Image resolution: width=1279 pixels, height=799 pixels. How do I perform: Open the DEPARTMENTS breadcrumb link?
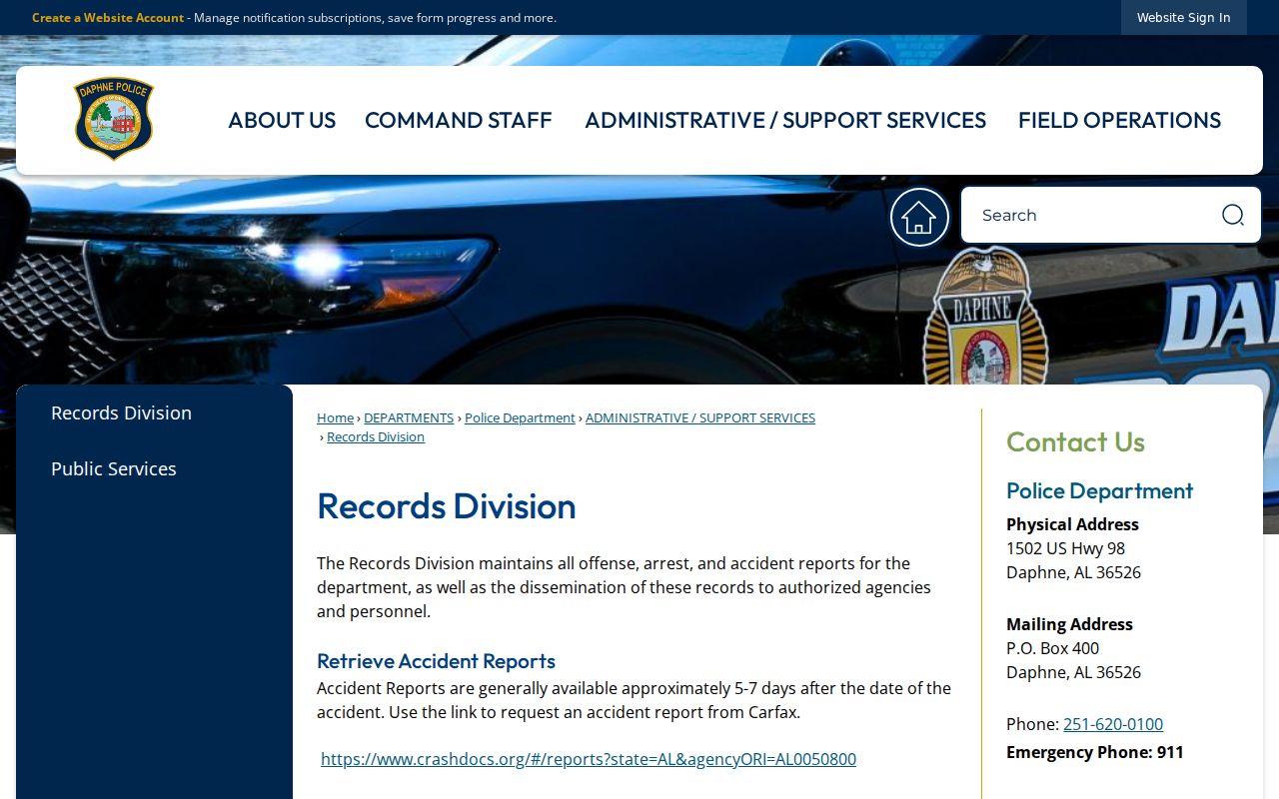[409, 417]
